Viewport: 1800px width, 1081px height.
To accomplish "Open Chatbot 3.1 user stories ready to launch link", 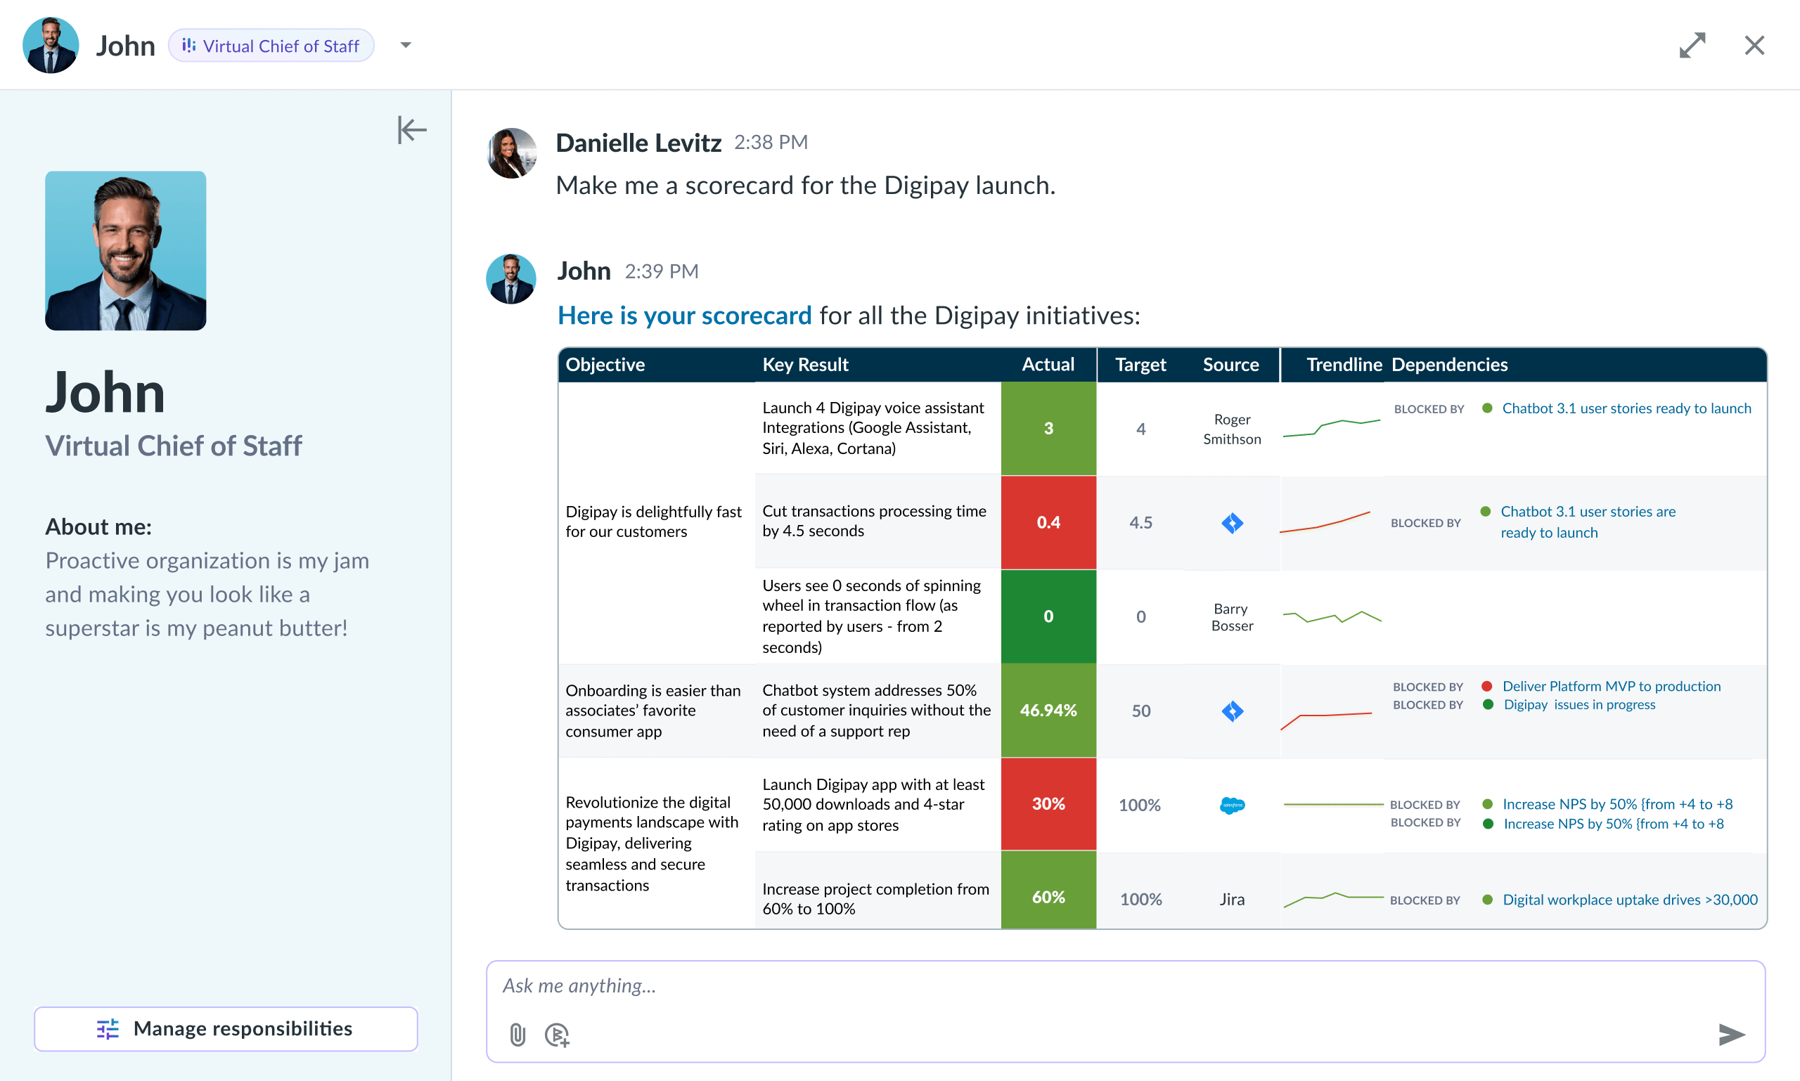I will click(1626, 408).
